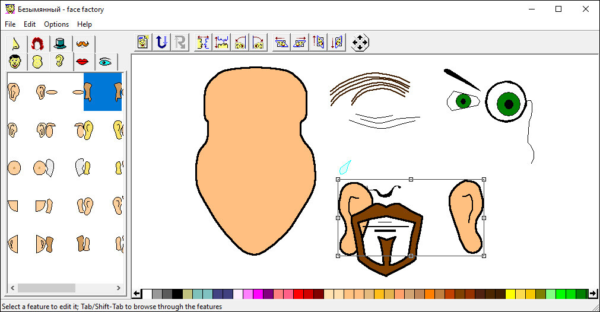
Task: Select the brown beard on canvas
Action: (387, 239)
